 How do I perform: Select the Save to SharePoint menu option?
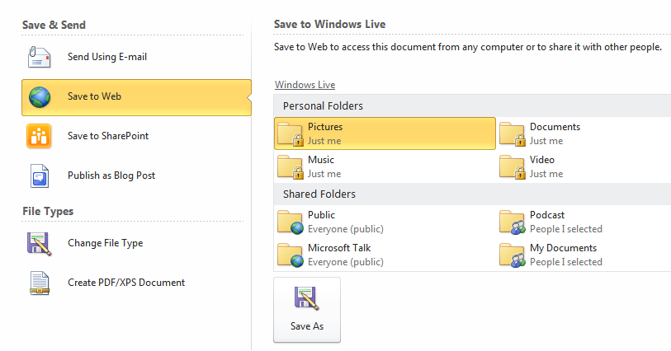click(x=136, y=136)
